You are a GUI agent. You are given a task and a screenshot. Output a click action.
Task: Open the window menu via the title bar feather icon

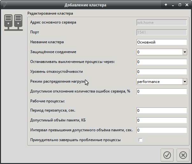[x=4, y=5]
